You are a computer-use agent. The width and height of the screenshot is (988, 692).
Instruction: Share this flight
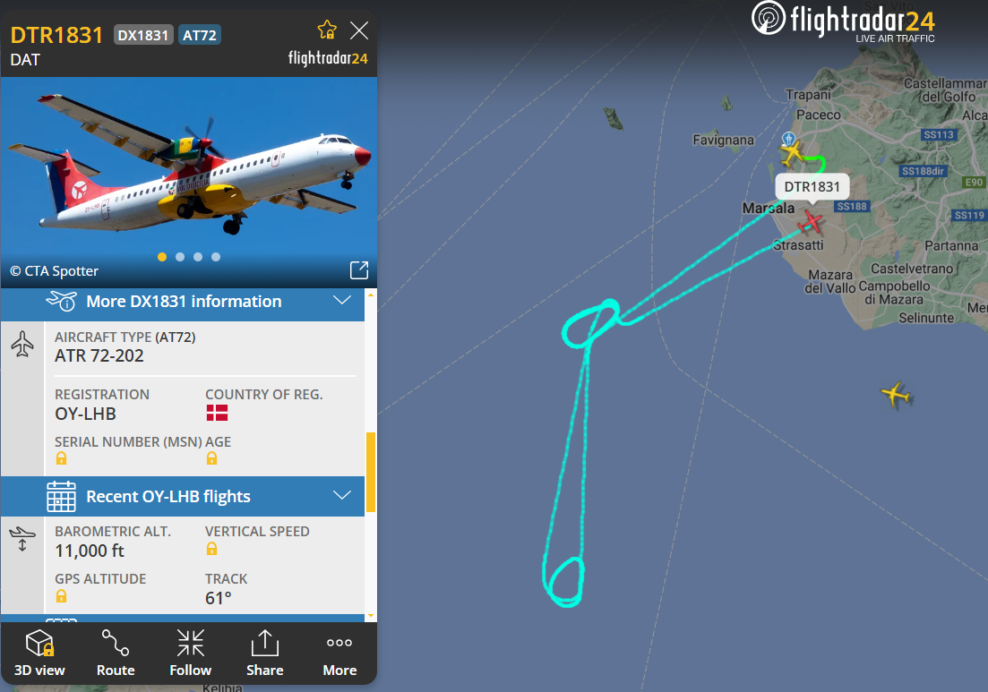click(x=264, y=653)
